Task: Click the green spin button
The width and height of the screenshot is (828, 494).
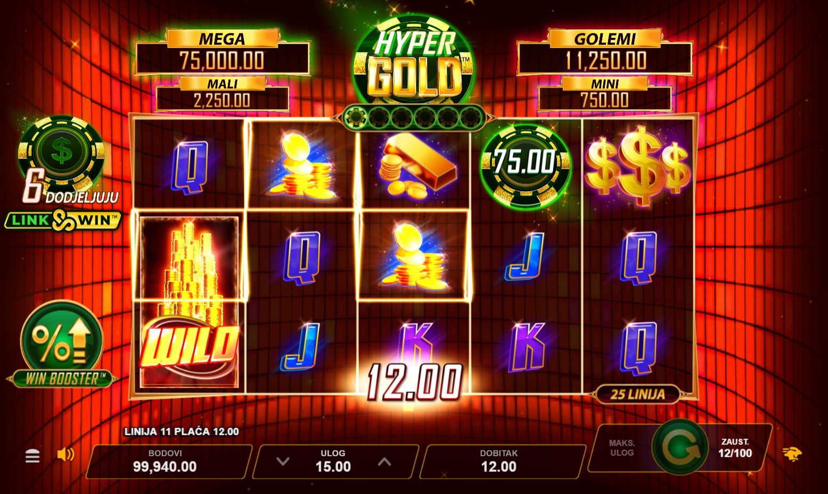Action: [x=681, y=449]
